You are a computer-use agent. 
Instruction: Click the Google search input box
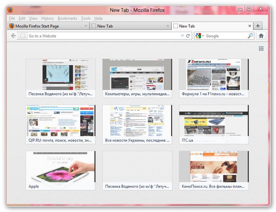click(225, 36)
